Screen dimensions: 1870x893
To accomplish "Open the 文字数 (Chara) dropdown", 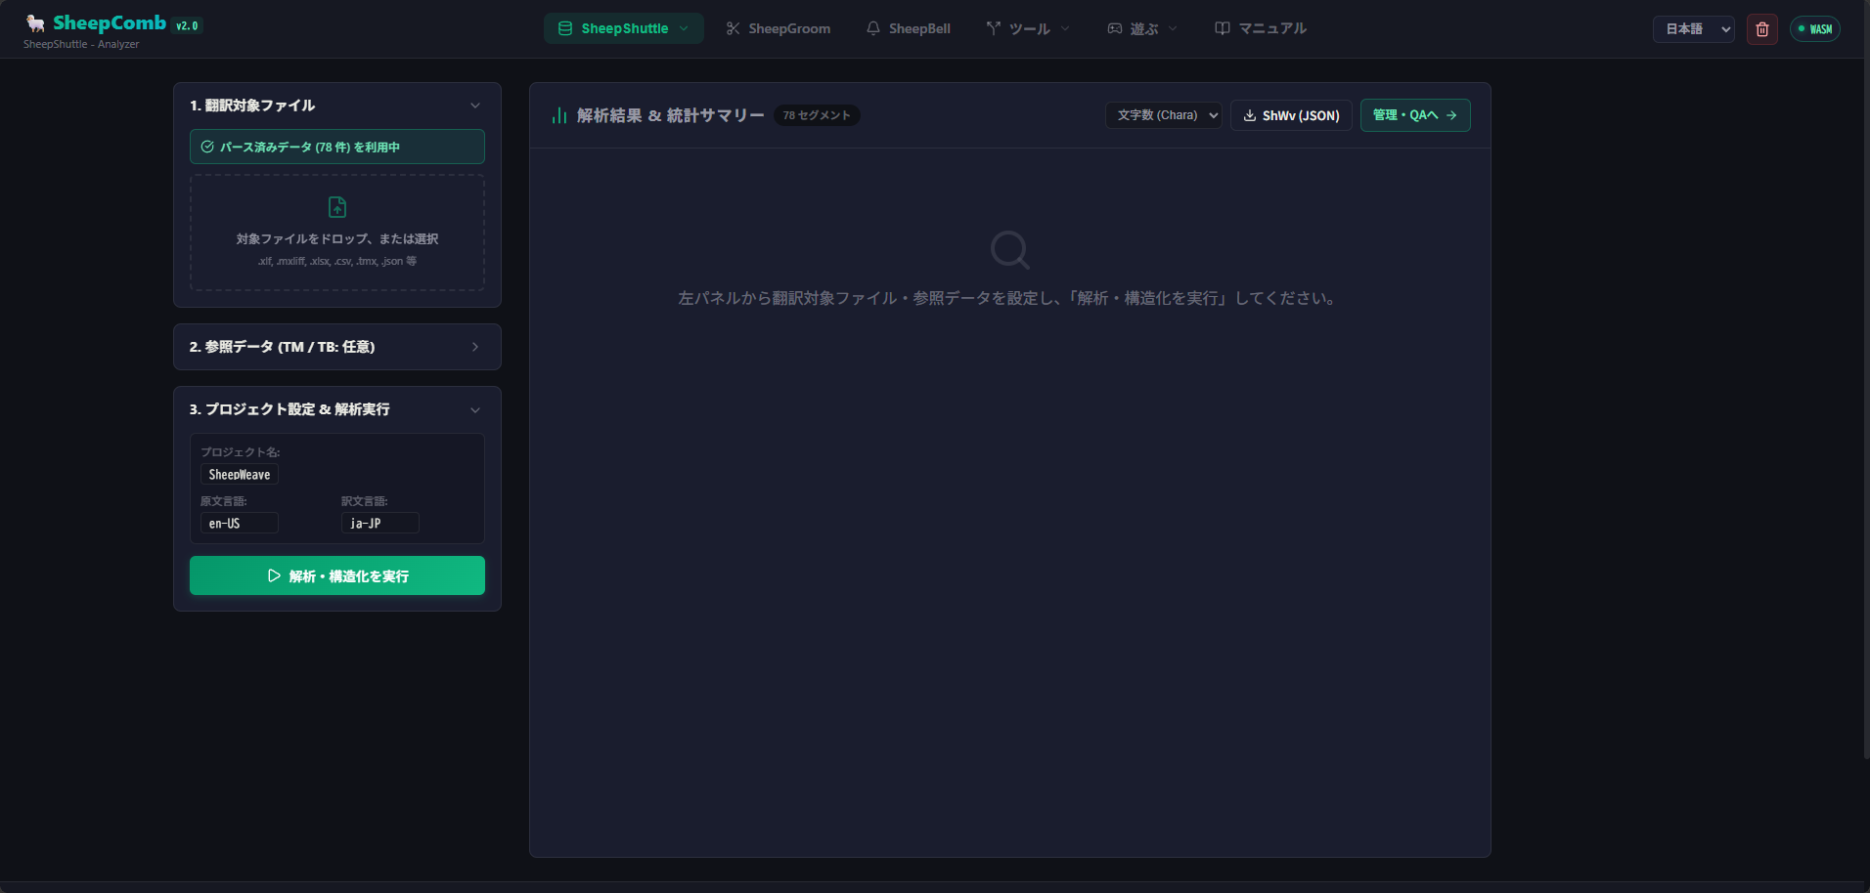I will pyautogui.click(x=1164, y=115).
